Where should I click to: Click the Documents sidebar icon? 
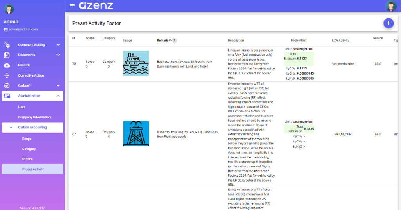point(7,55)
